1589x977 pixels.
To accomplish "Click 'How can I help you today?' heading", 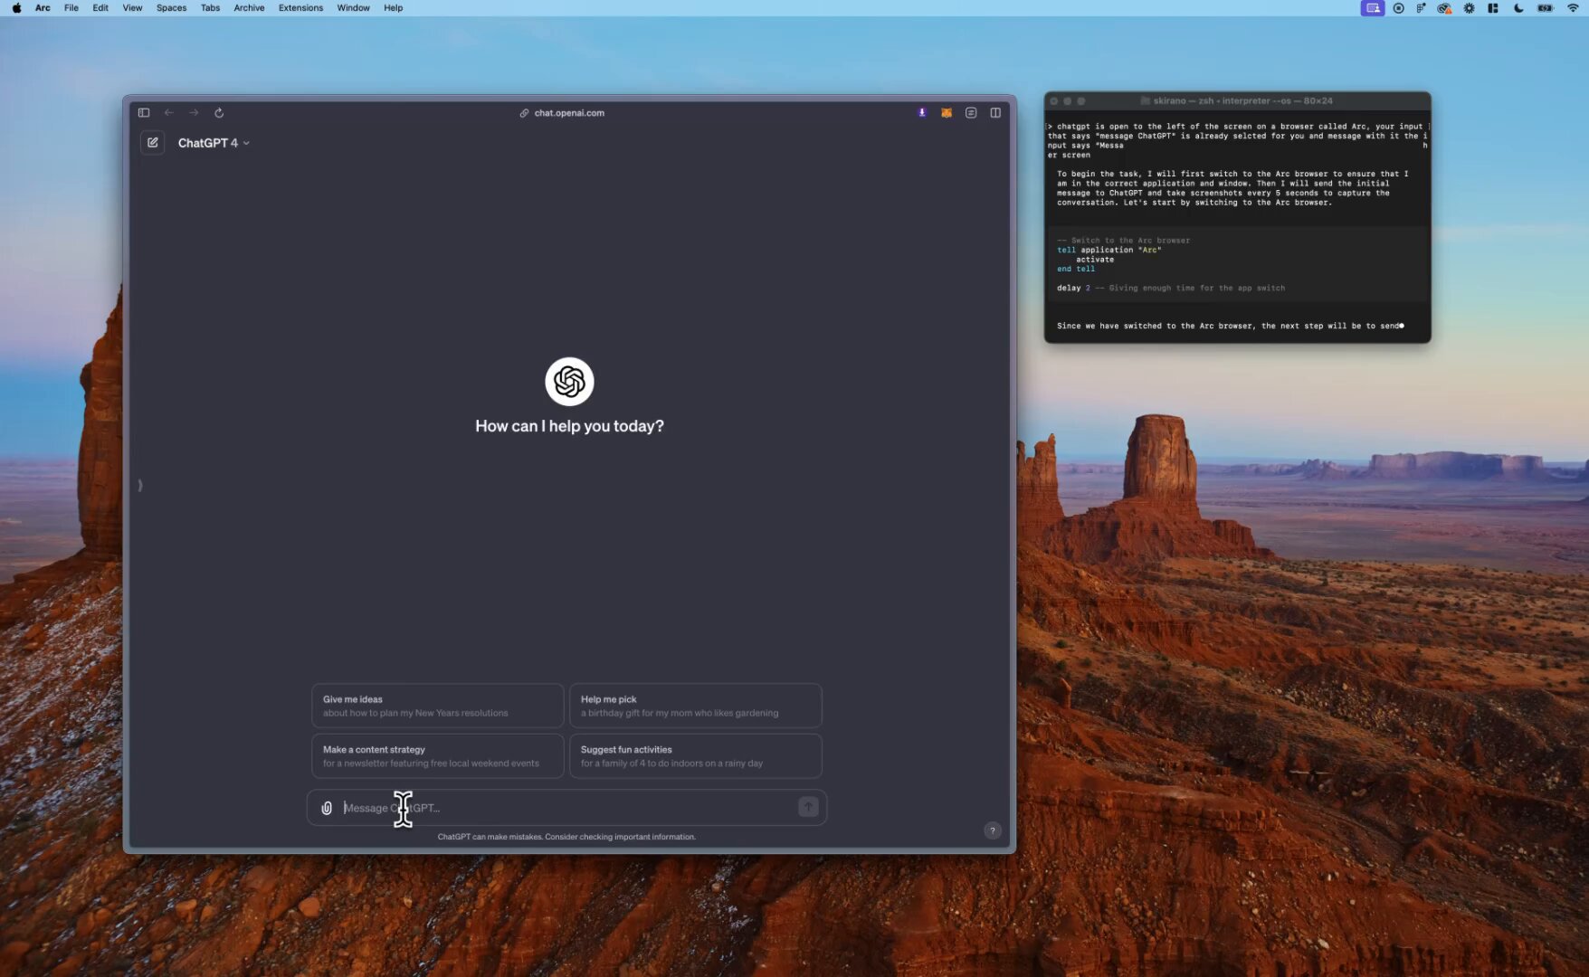I will [569, 426].
